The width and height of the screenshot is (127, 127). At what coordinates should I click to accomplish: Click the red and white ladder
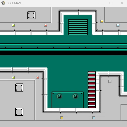point(92,90)
